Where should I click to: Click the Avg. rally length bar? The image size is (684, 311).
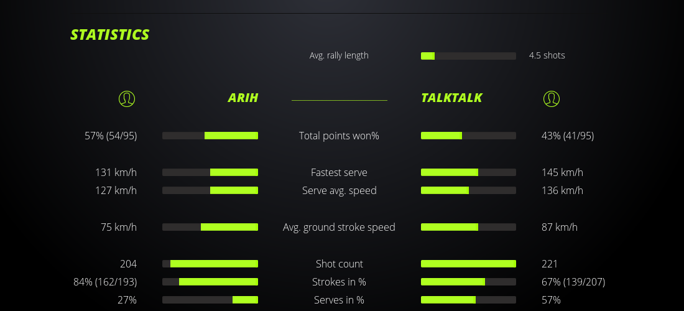pyautogui.click(x=468, y=56)
